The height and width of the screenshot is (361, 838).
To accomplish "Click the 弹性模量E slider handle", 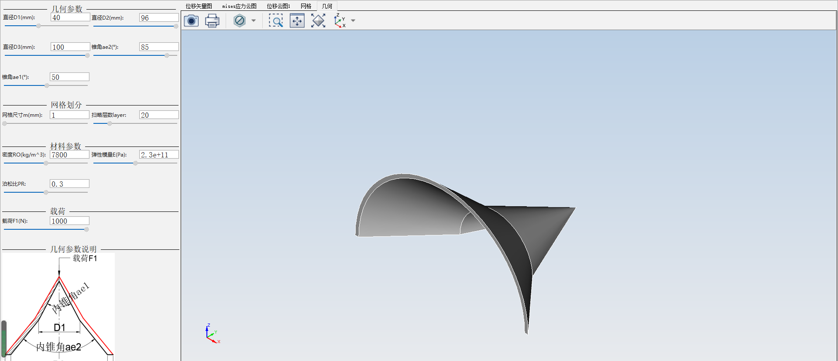I will (135, 163).
